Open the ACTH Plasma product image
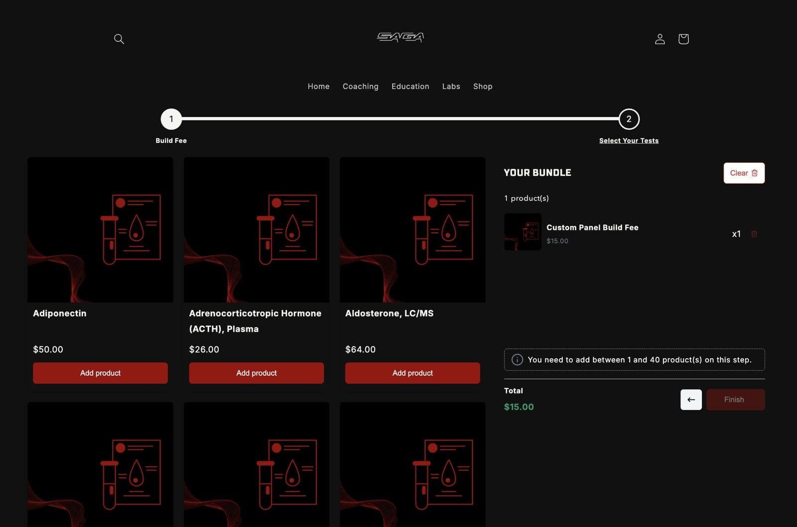 point(256,230)
